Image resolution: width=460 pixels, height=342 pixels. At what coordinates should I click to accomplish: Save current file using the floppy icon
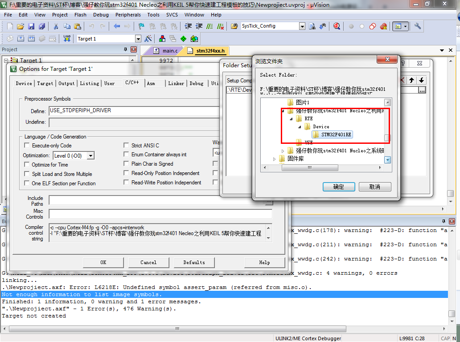[x=31, y=26]
